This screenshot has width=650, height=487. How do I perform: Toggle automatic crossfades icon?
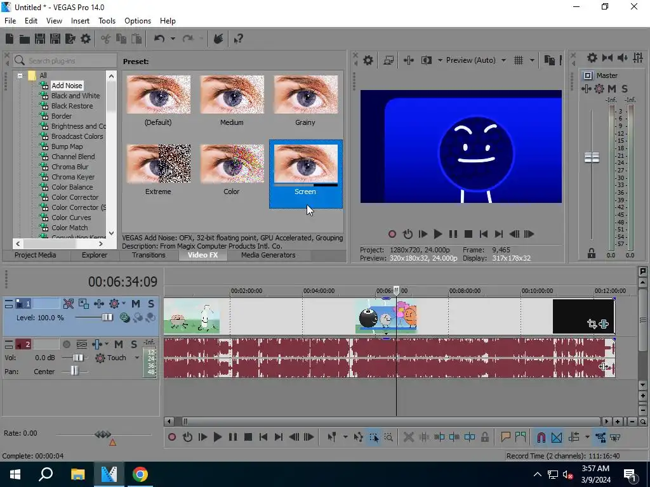[x=557, y=437]
